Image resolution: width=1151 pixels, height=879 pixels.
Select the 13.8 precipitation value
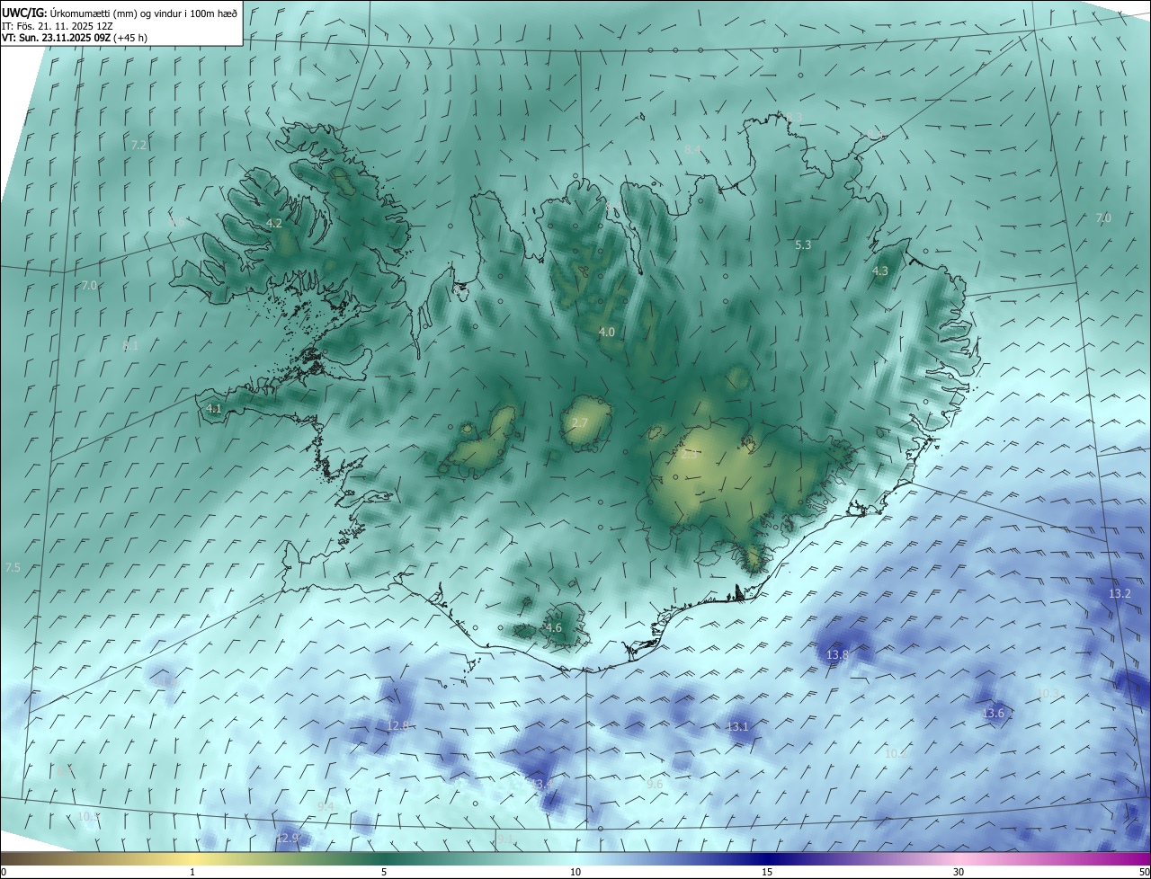[x=837, y=655]
